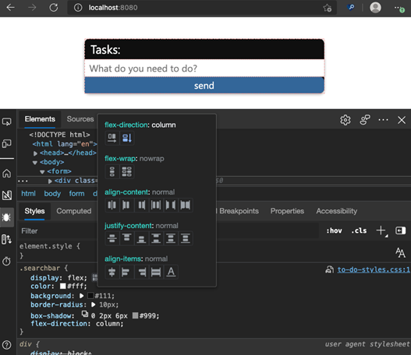The height and width of the screenshot is (355, 411).
Task: Choose align-items center icon
Action: [112, 272]
